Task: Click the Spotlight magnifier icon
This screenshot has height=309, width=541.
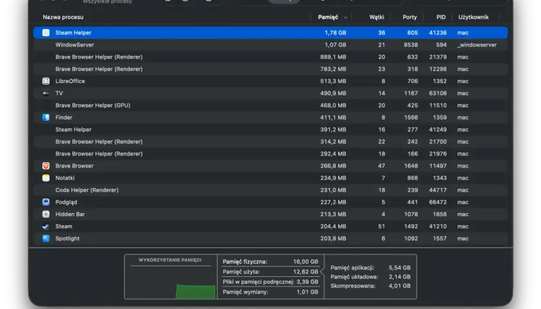Action: tap(46, 238)
